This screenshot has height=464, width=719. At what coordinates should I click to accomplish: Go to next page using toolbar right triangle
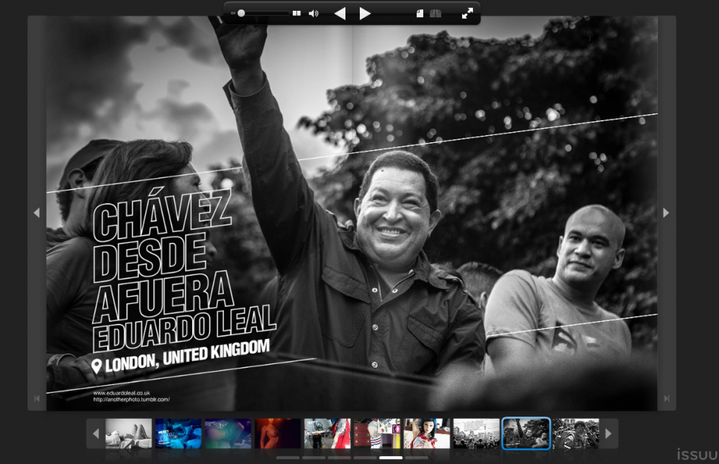point(365,13)
